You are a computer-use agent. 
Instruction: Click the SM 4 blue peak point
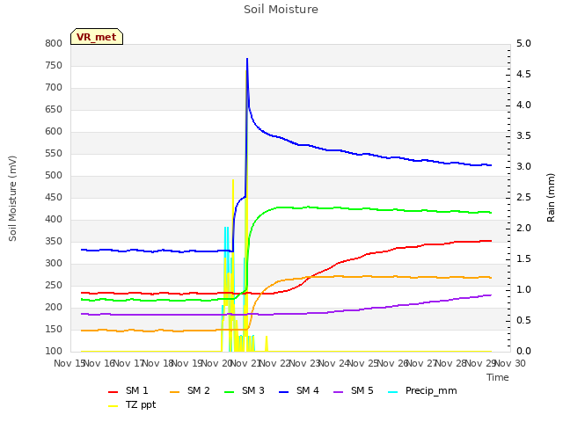click(x=247, y=59)
